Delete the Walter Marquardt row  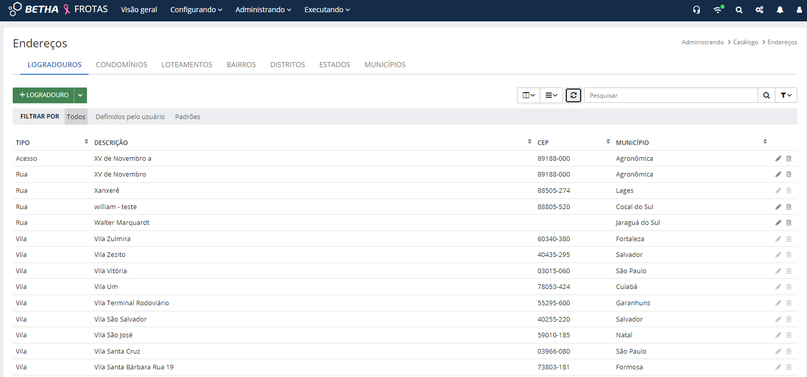point(789,223)
